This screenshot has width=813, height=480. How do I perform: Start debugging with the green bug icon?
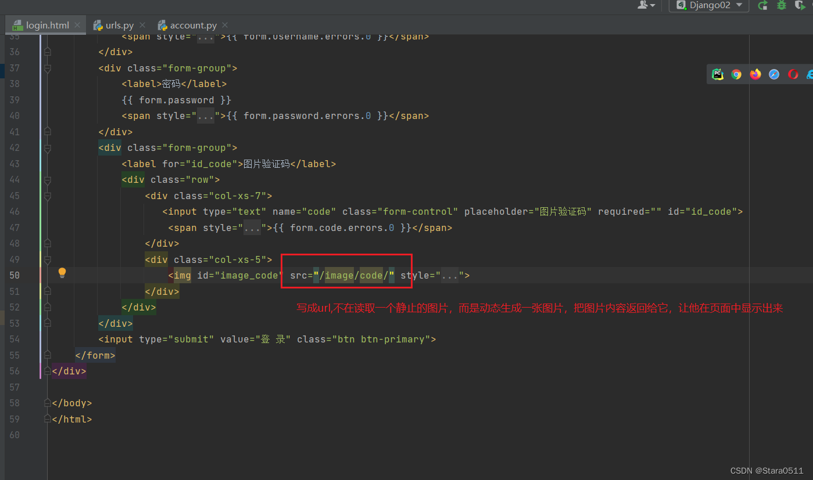click(782, 5)
